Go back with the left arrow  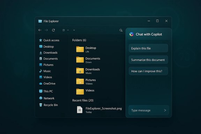click(40, 30)
